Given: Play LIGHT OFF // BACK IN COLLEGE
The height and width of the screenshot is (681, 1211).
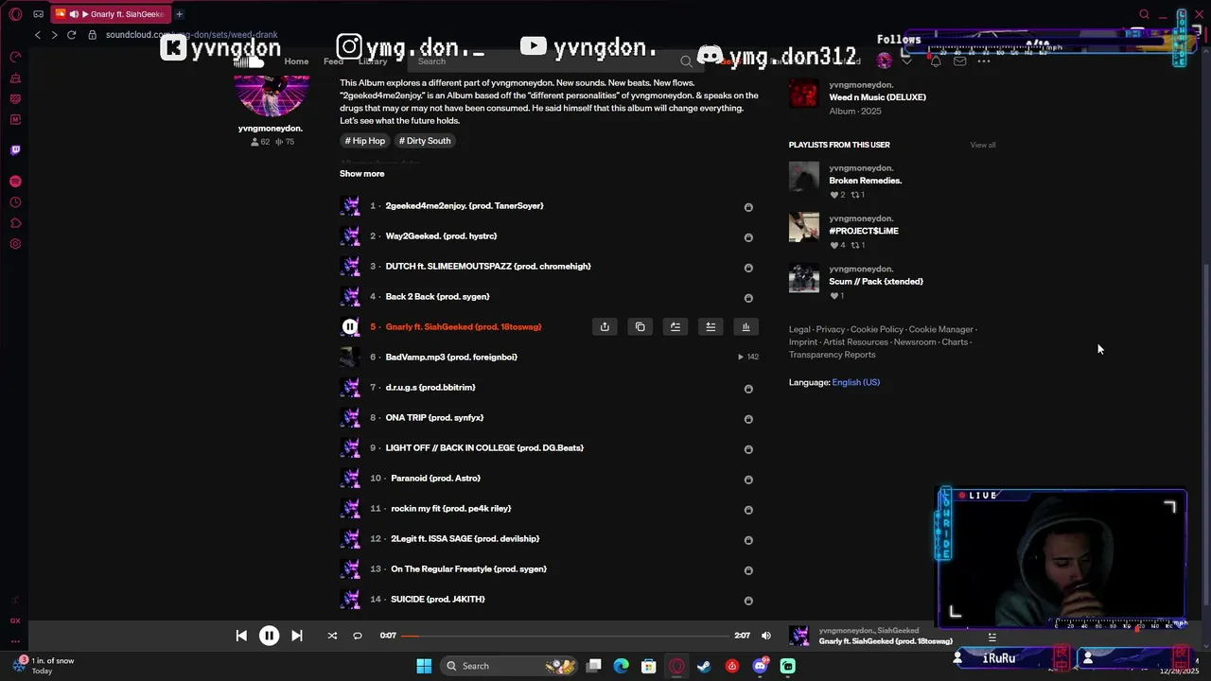Looking at the screenshot, I should pos(484,447).
